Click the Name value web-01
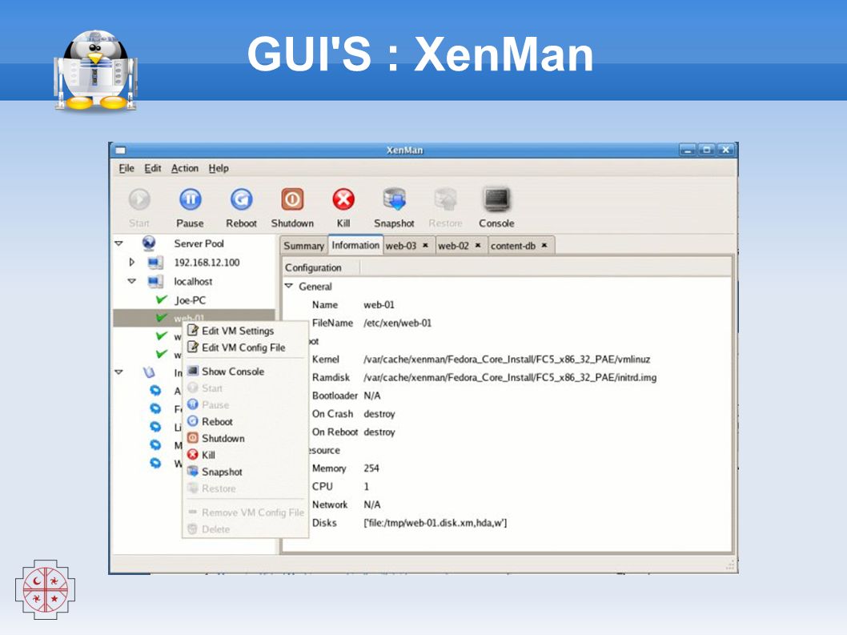 click(x=379, y=305)
